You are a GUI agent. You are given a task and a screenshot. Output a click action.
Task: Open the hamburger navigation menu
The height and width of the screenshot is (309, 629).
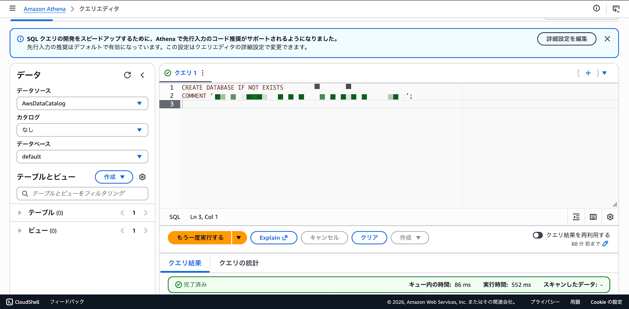tap(13, 8)
